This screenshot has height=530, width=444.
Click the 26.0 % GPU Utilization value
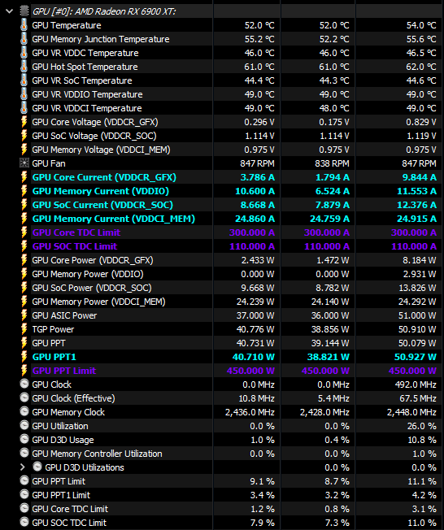tap(422, 426)
